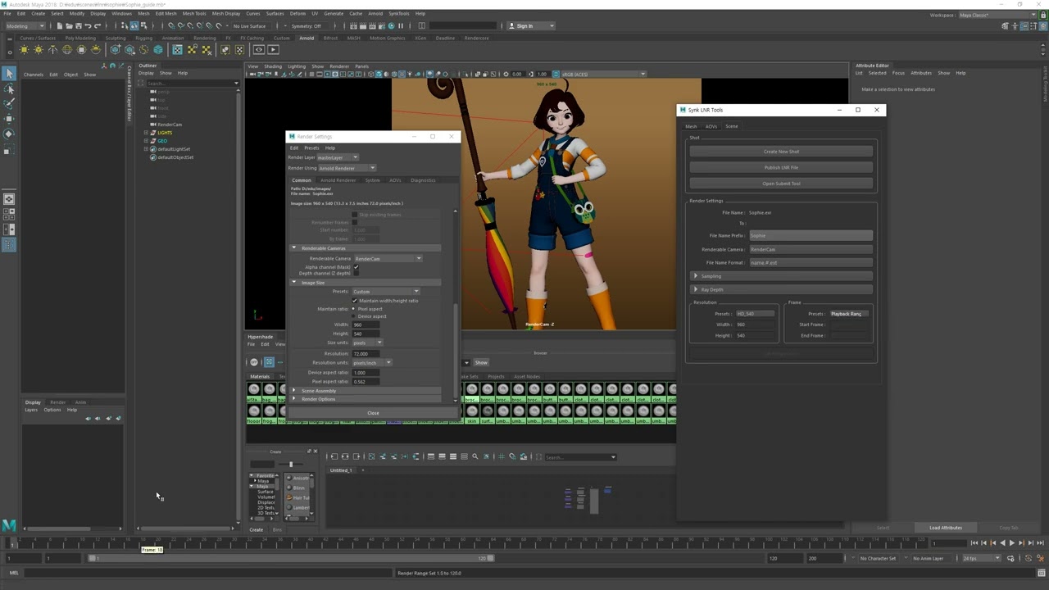This screenshot has width=1049, height=590.
Task: Click the Open Submit Tool button
Action: [781, 184]
